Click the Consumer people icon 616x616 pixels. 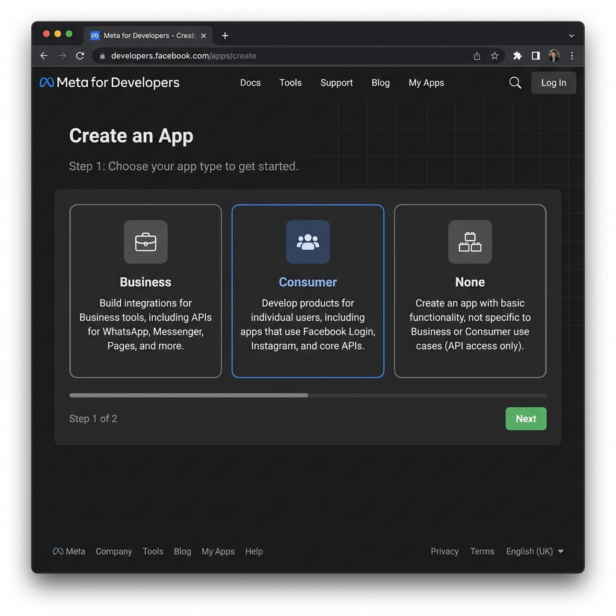[307, 242]
